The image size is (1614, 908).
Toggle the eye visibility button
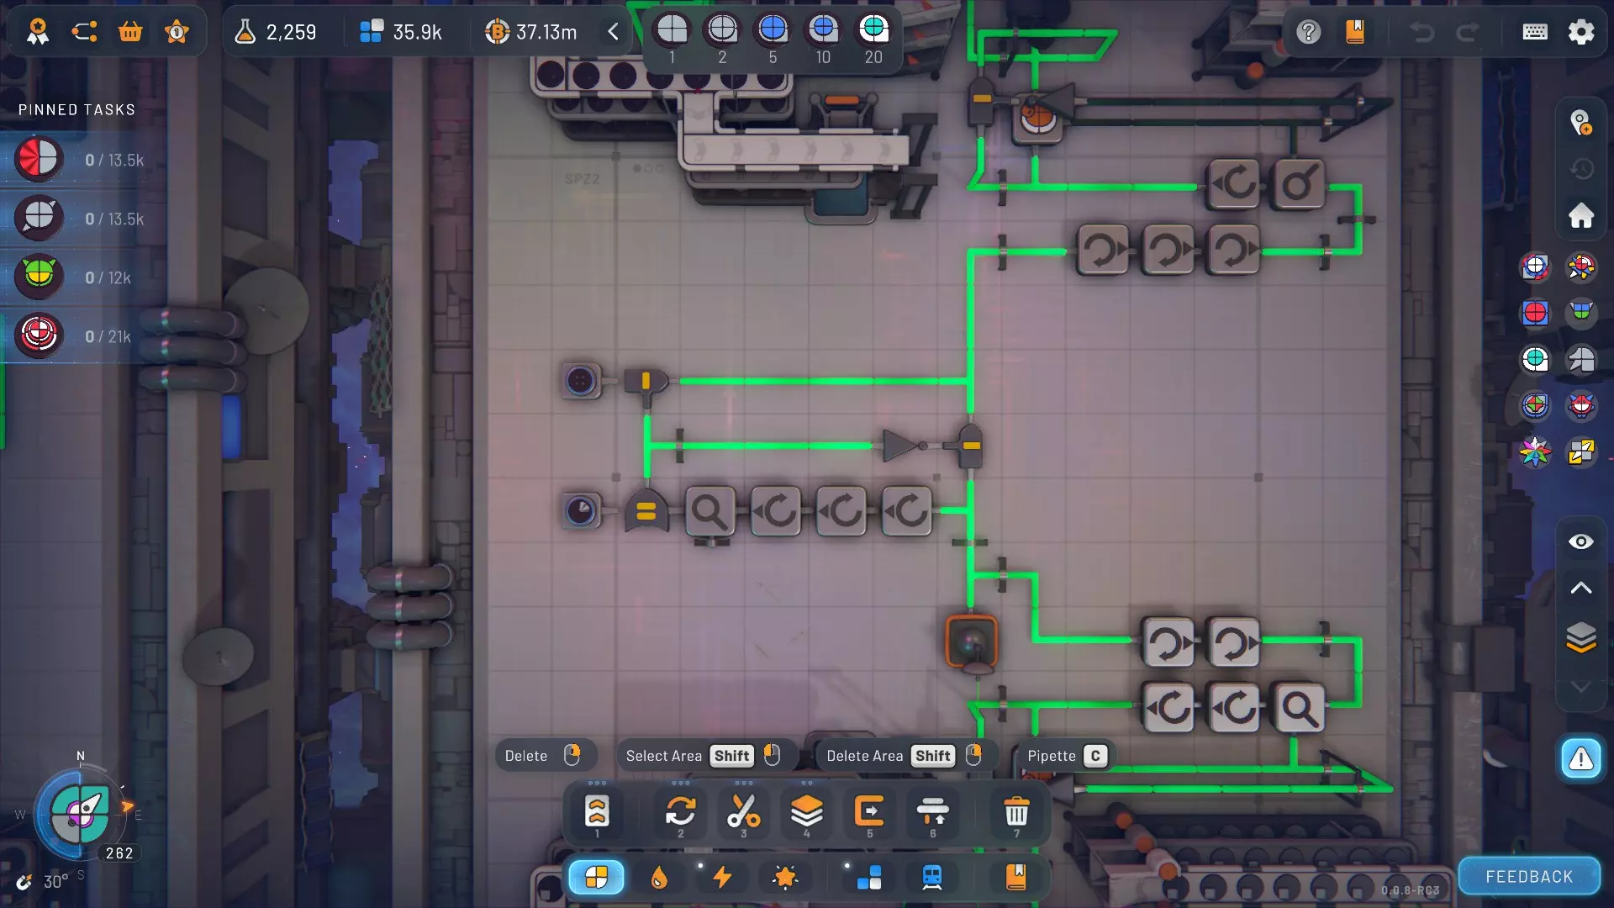[x=1580, y=541]
